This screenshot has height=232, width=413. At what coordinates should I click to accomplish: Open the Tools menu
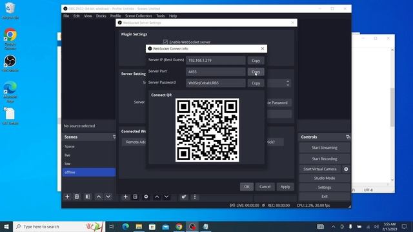point(160,15)
